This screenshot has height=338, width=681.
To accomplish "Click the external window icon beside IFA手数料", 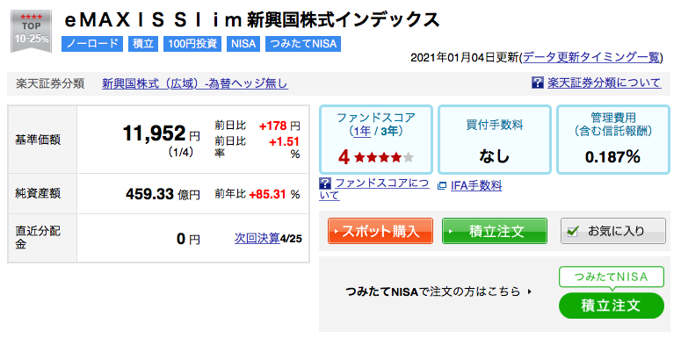I will point(442,186).
